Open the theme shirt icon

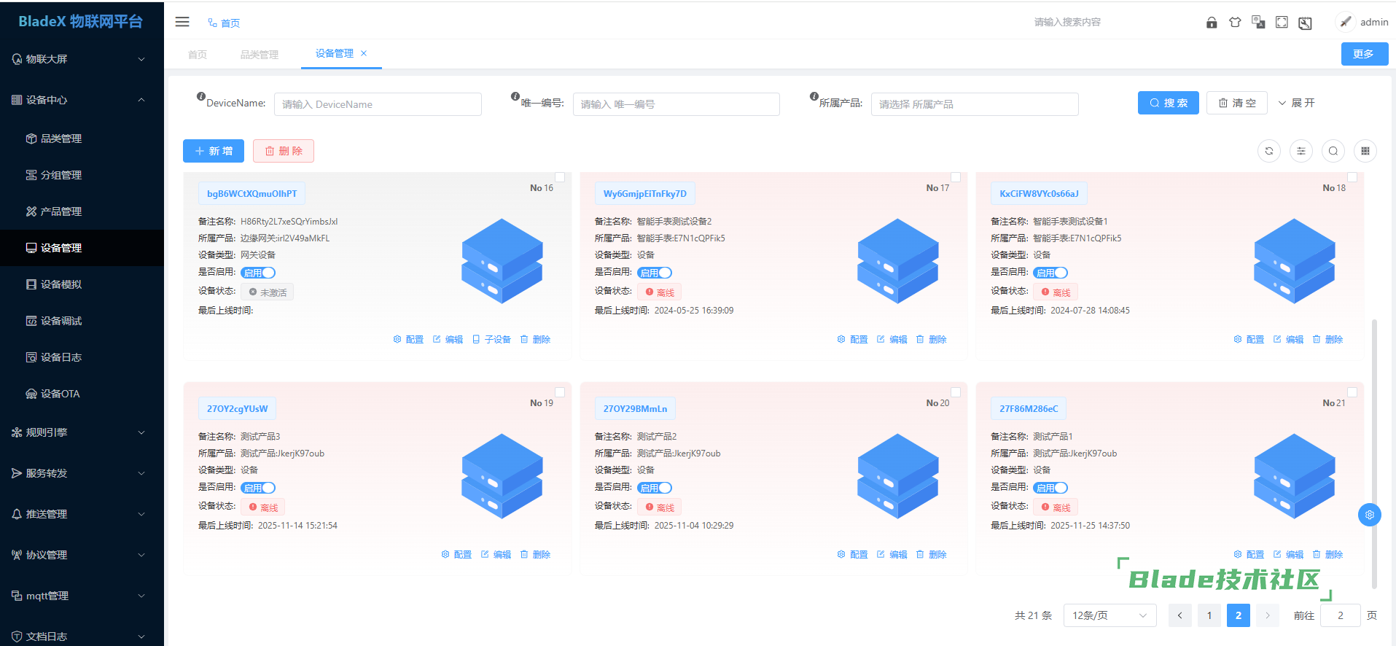pos(1235,23)
